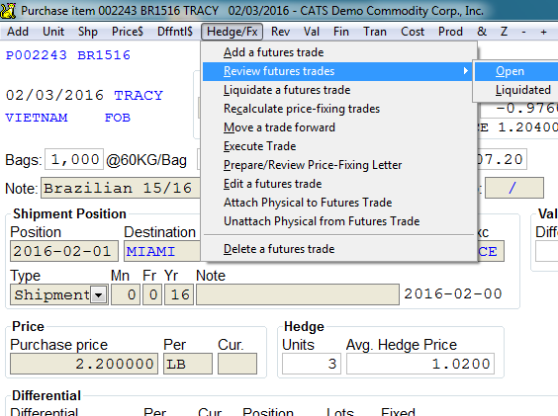Screen dimensions: 558x416
Task: Select Move a trade forward
Action: pyautogui.click(x=337, y=127)
